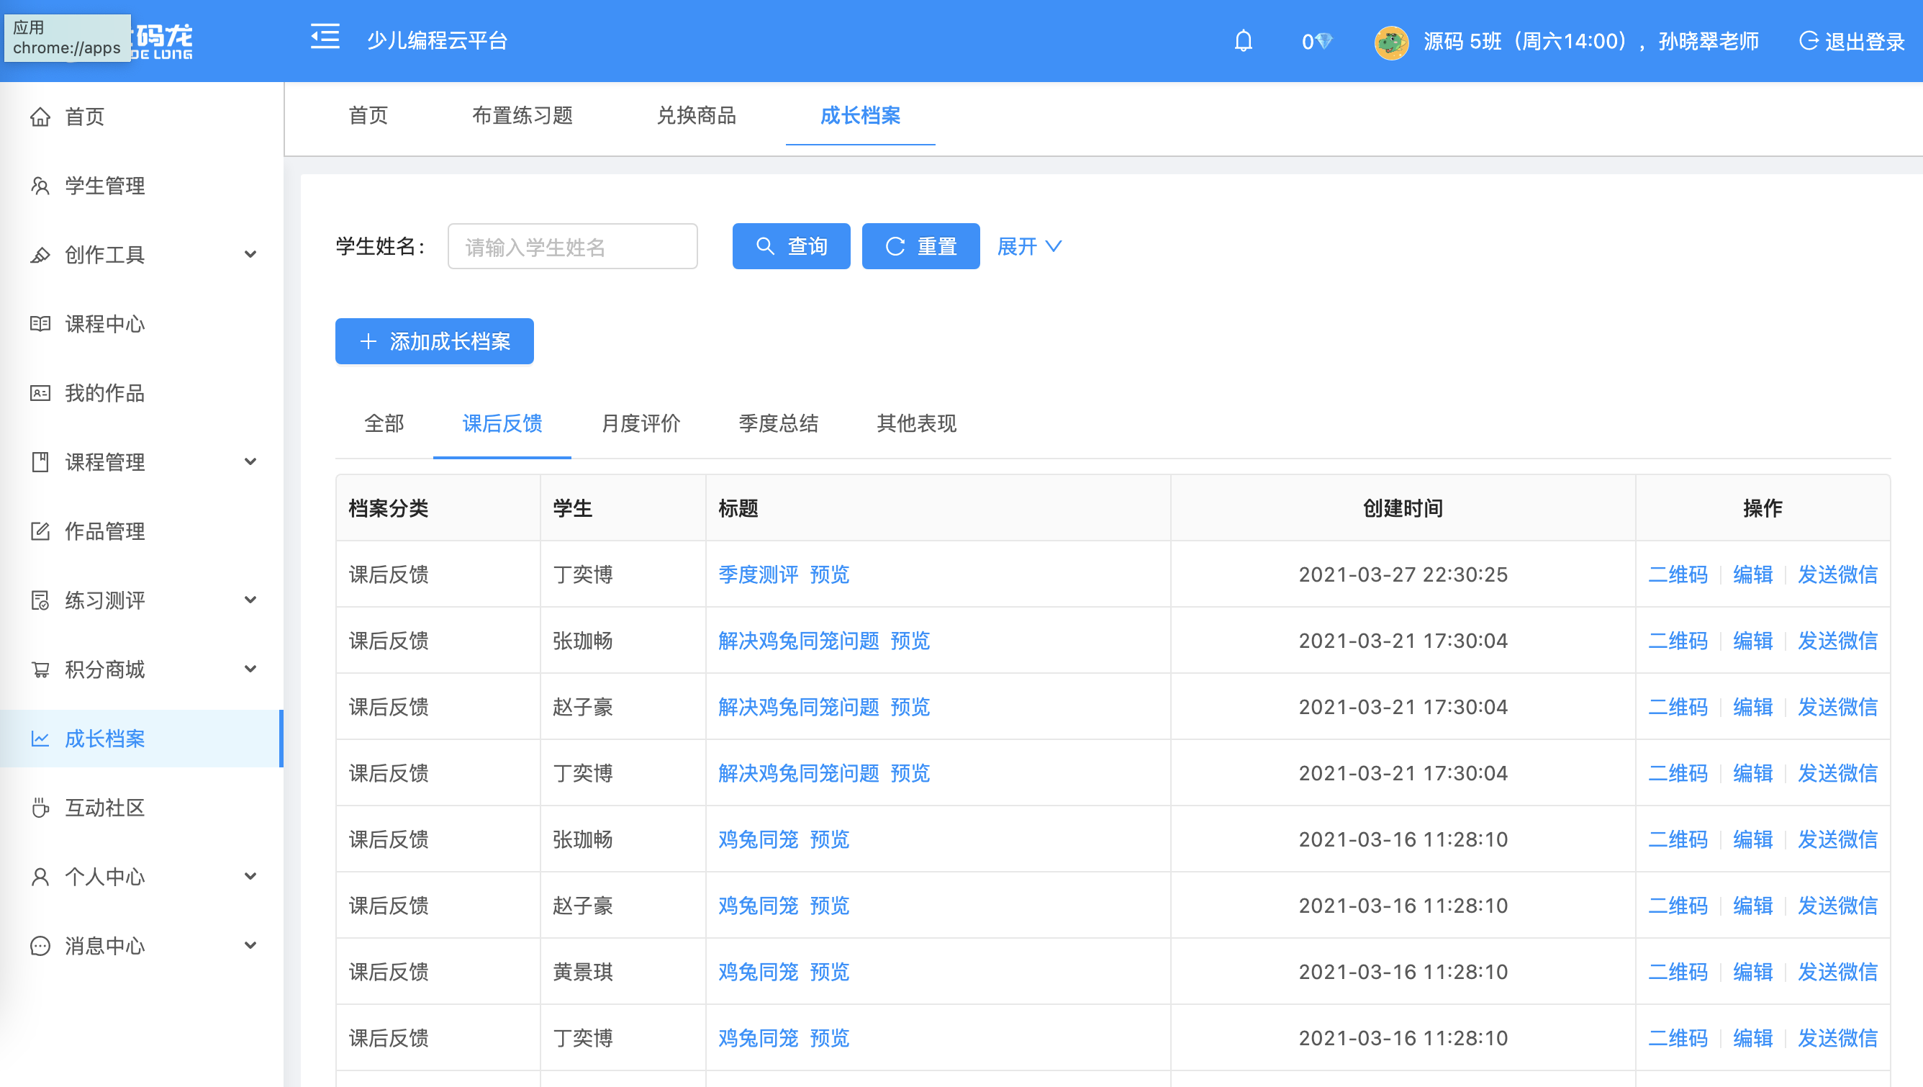
Task: Collapse sidebar with menu fold icon
Action: (325, 37)
